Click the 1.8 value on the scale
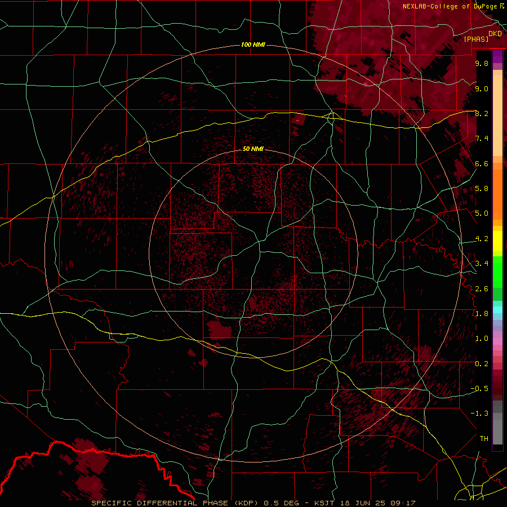 pyautogui.click(x=482, y=314)
